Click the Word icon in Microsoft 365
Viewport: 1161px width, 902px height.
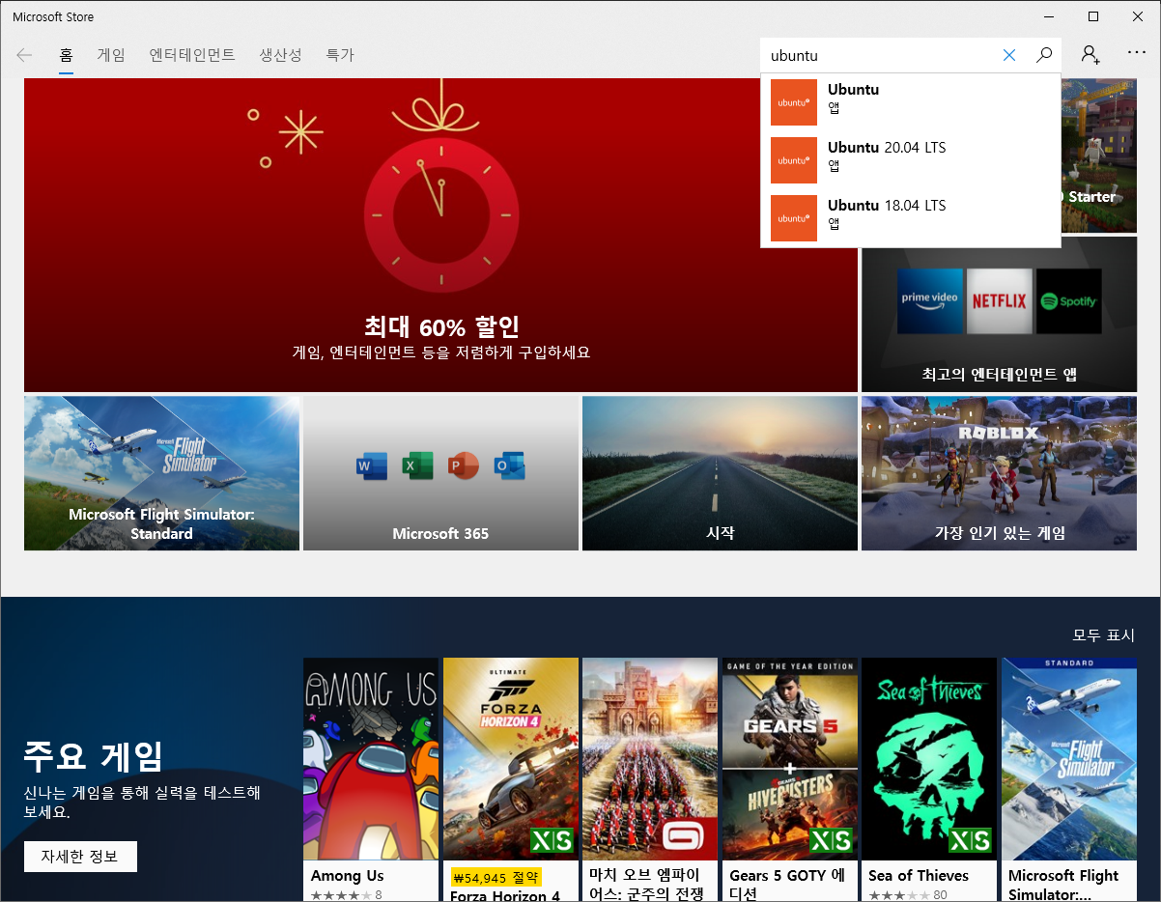[x=372, y=466]
